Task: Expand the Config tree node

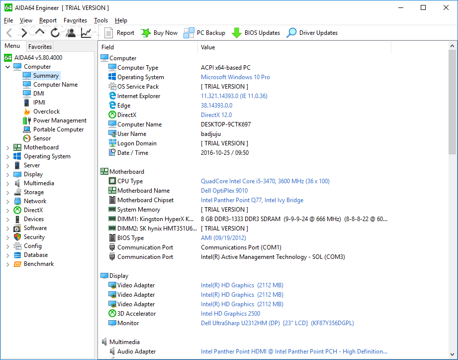Action: click(x=8, y=246)
